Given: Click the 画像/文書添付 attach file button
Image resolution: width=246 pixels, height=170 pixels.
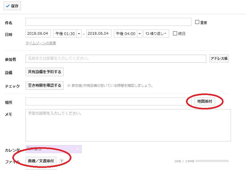Looking at the screenshot, I should (x=41, y=161).
